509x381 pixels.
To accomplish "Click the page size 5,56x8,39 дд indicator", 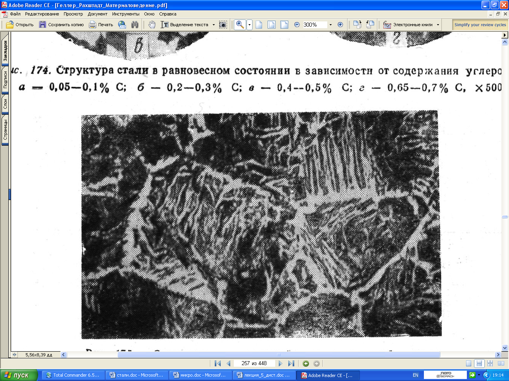I will (x=39, y=354).
